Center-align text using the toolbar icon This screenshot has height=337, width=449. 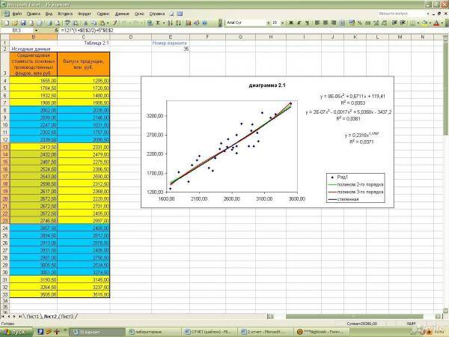point(326,22)
